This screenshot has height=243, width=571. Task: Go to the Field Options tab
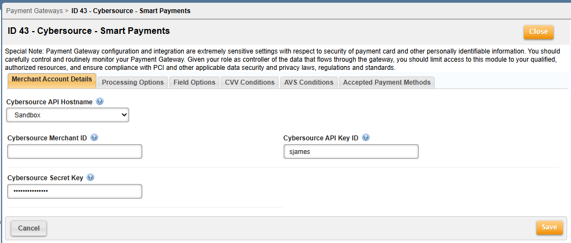(194, 82)
